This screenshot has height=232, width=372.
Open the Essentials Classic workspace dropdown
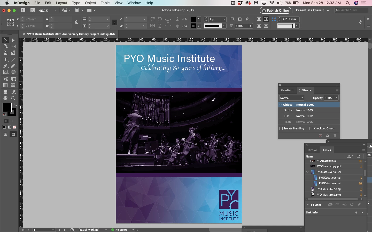(x=313, y=10)
